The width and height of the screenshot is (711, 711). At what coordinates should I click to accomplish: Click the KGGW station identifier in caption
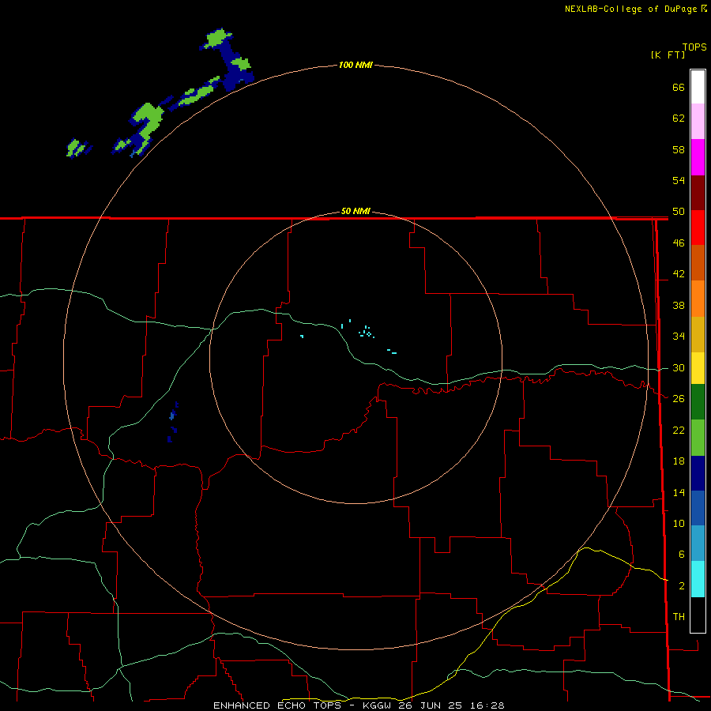click(x=378, y=705)
